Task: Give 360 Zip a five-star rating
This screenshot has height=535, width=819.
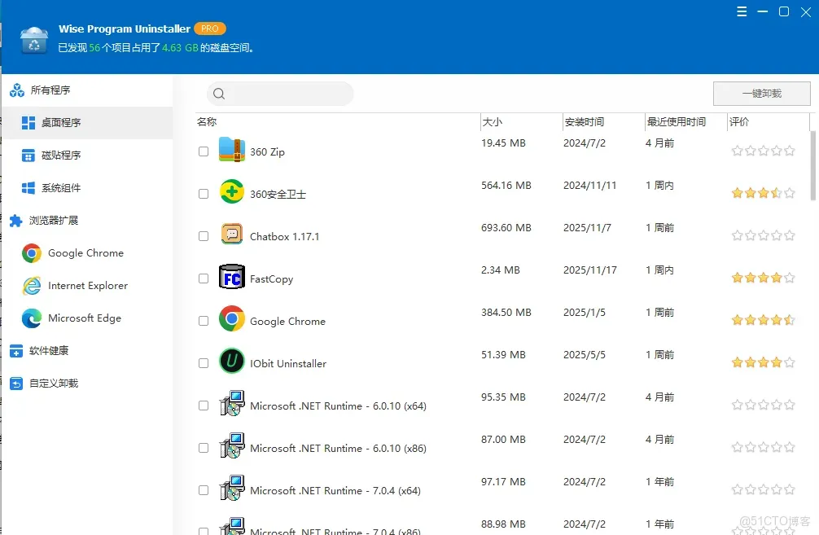Action: [x=788, y=151]
